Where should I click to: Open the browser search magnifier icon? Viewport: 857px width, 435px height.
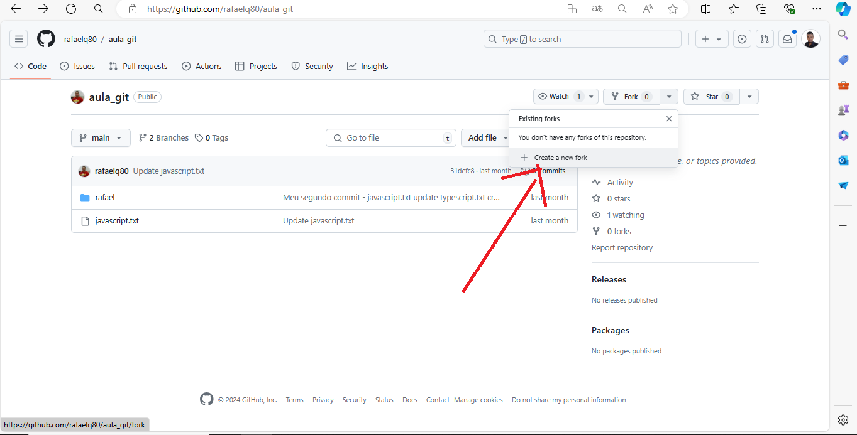pos(98,9)
